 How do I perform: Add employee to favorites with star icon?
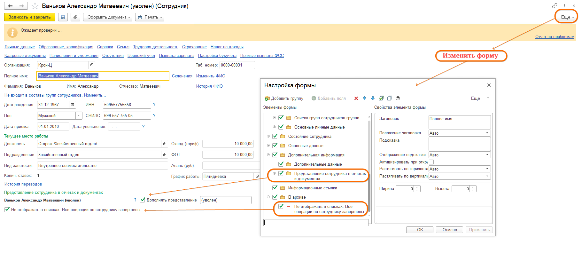pos(35,6)
